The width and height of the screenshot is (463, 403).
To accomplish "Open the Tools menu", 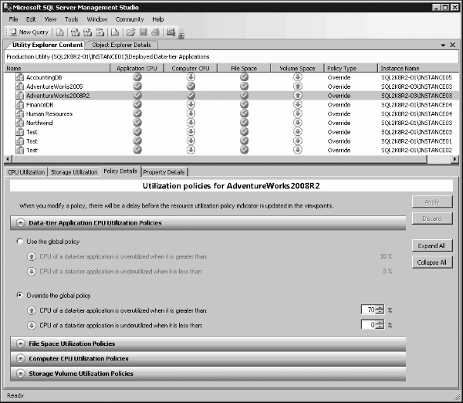I will click(72, 19).
